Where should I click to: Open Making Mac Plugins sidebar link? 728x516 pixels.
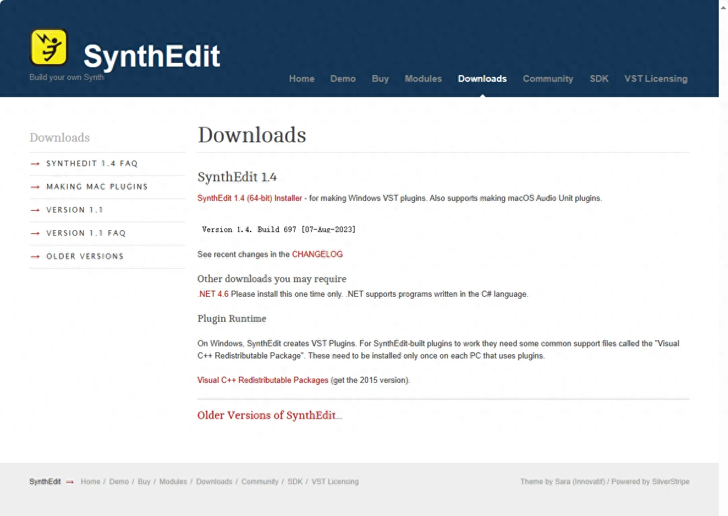pos(97,186)
